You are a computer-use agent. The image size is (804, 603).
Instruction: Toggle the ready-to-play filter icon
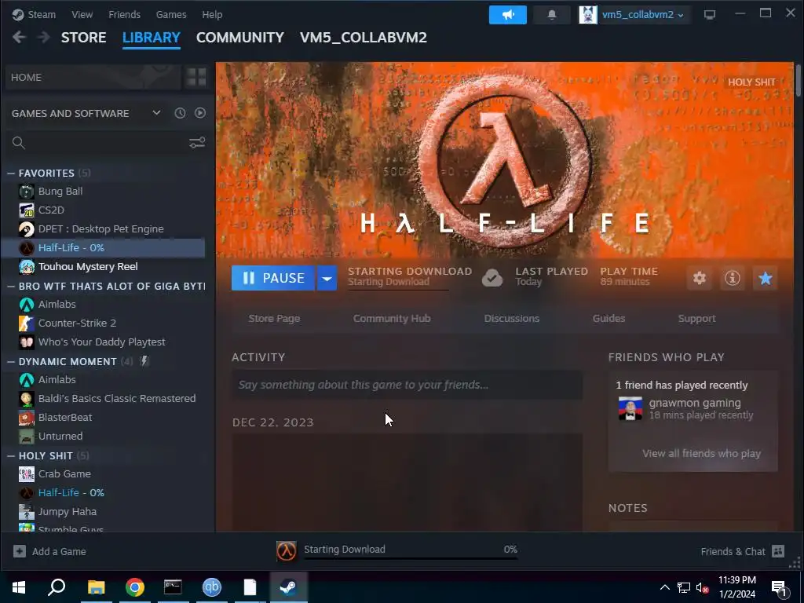(x=200, y=113)
